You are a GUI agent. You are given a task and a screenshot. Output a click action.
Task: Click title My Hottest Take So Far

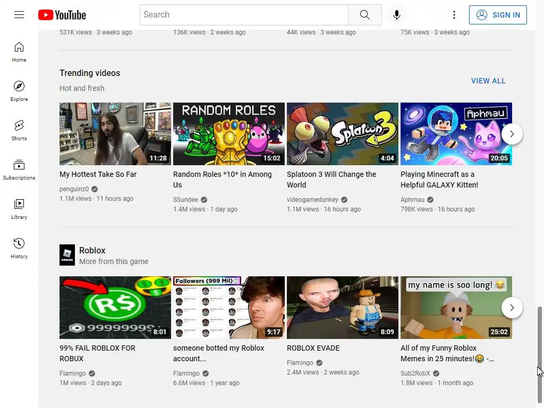[x=98, y=174]
